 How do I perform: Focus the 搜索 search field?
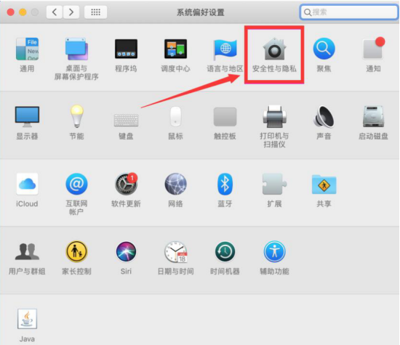[348, 12]
